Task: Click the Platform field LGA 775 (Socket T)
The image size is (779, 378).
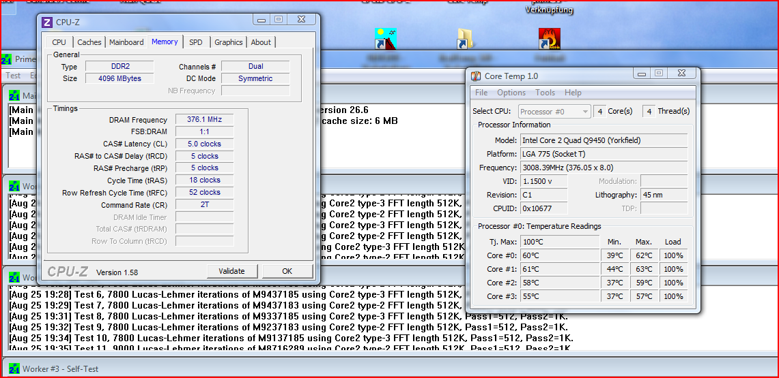Action: click(x=604, y=154)
